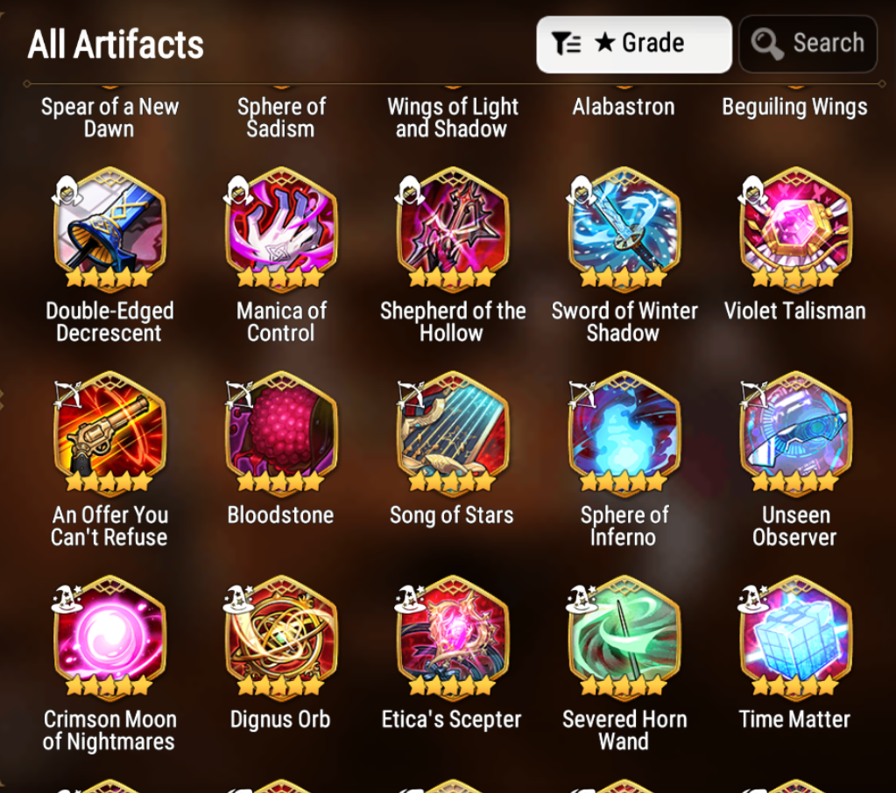Select the Time Matter cube artifact

tap(795, 636)
